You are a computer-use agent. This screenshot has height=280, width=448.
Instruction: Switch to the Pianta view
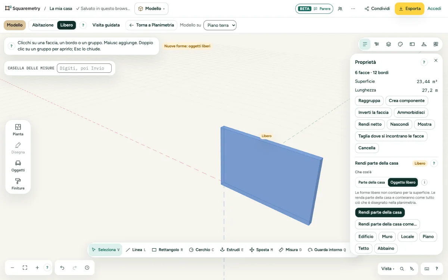pos(18,130)
